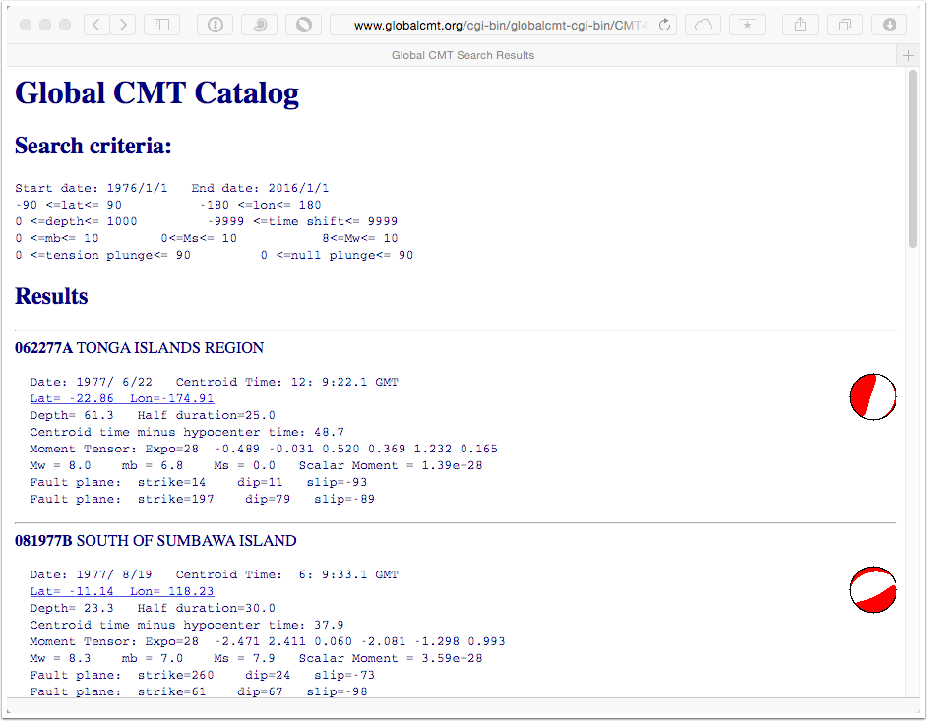Click the Tonga Islands focal mechanism beachball

pyautogui.click(x=873, y=396)
